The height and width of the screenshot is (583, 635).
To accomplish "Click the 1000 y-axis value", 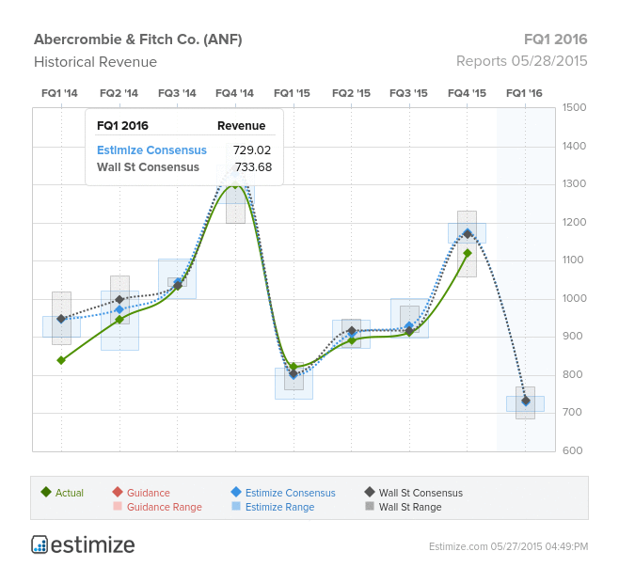I will pyautogui.click(x=574, y=298).
